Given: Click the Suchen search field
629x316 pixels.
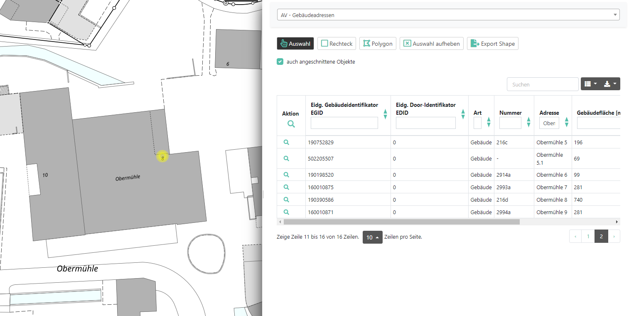Looking at the screenshot, I should point(542,84).
